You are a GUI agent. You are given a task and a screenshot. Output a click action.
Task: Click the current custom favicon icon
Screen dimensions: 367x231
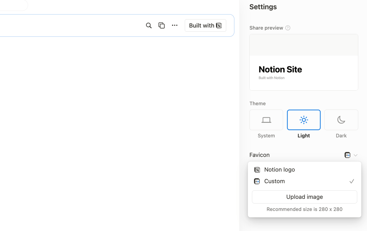coord(347,155)
